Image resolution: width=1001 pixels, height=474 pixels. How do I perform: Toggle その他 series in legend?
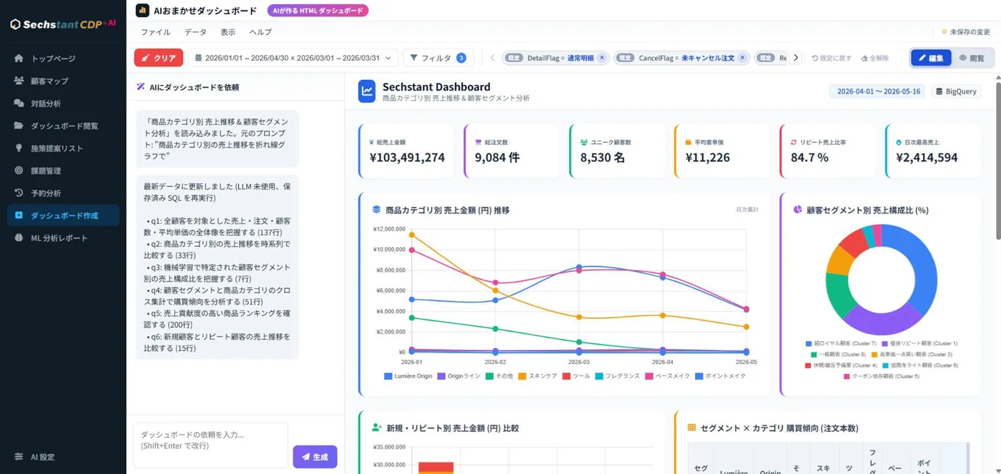[x=500, y=375]
